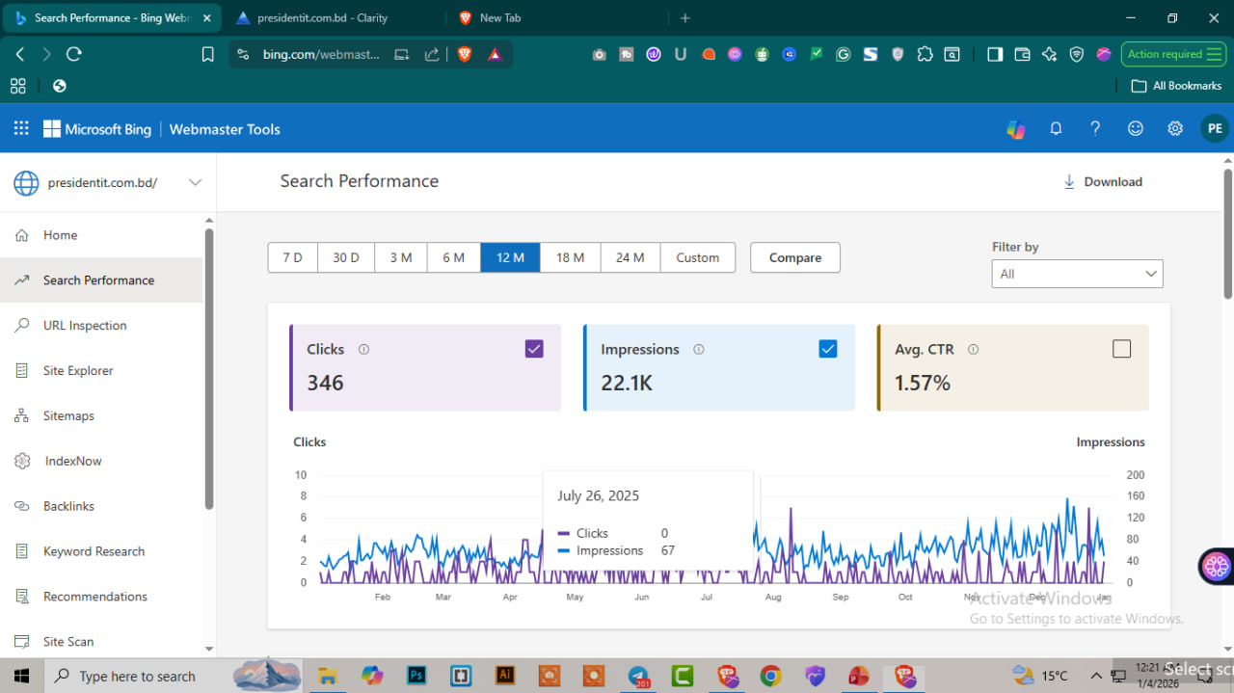The image size is (1234, 693).
Task: Enable the Avg. CTR checkbox
Action: click(1121, 349)
